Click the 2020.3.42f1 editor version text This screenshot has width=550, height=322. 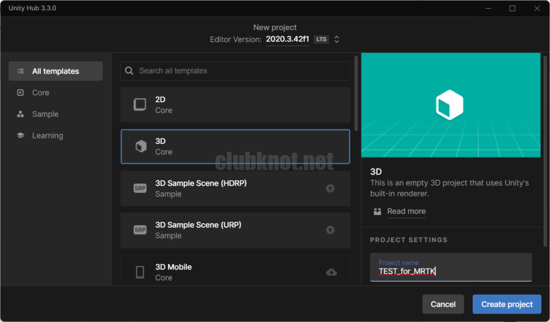click(x=287, y=39)
